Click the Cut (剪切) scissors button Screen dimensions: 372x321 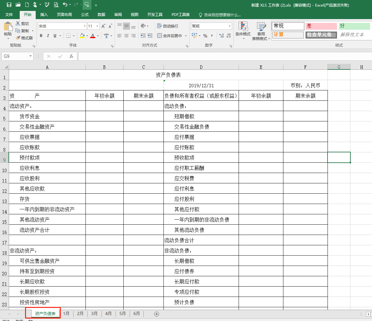[22, 23]
